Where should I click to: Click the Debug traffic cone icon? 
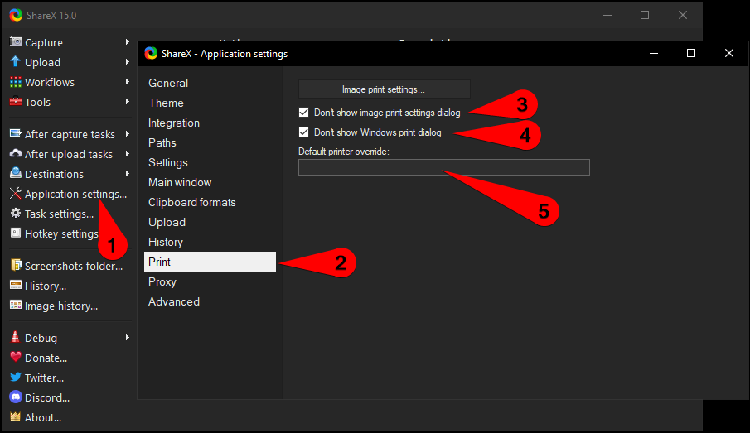coord(15,337)
